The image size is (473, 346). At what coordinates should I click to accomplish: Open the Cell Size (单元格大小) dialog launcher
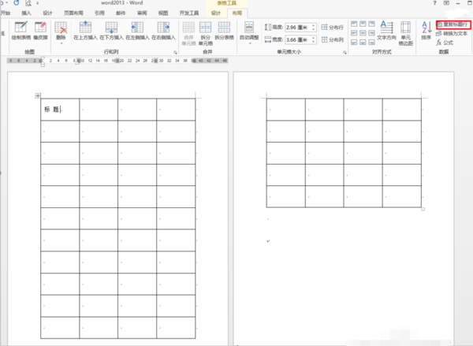pos(345,52)
